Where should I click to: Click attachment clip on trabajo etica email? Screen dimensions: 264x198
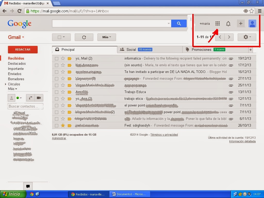[x=231, y=99]
